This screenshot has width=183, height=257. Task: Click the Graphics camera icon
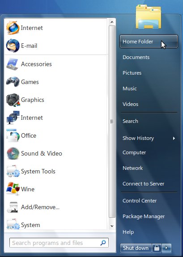point(13,100)
